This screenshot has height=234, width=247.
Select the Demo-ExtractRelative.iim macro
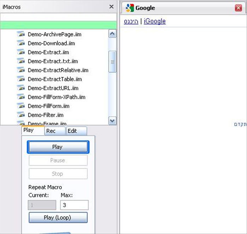(x=58, y=70)
